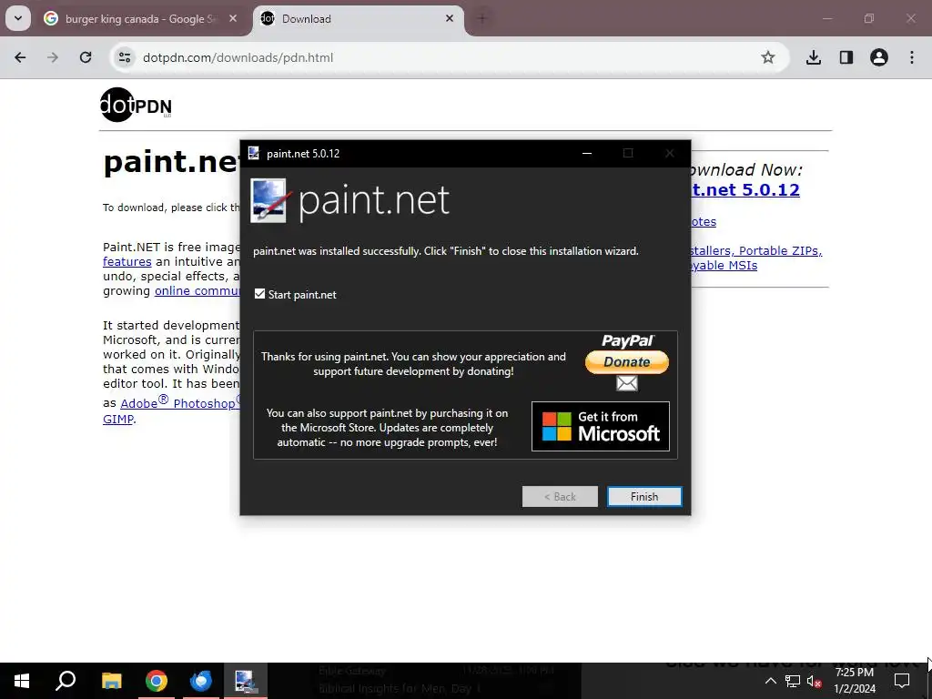Image resolution: width=932 pixels, height=699 pixels.
Task: Minimize the paint.net installer window
Action: point(587,153)
